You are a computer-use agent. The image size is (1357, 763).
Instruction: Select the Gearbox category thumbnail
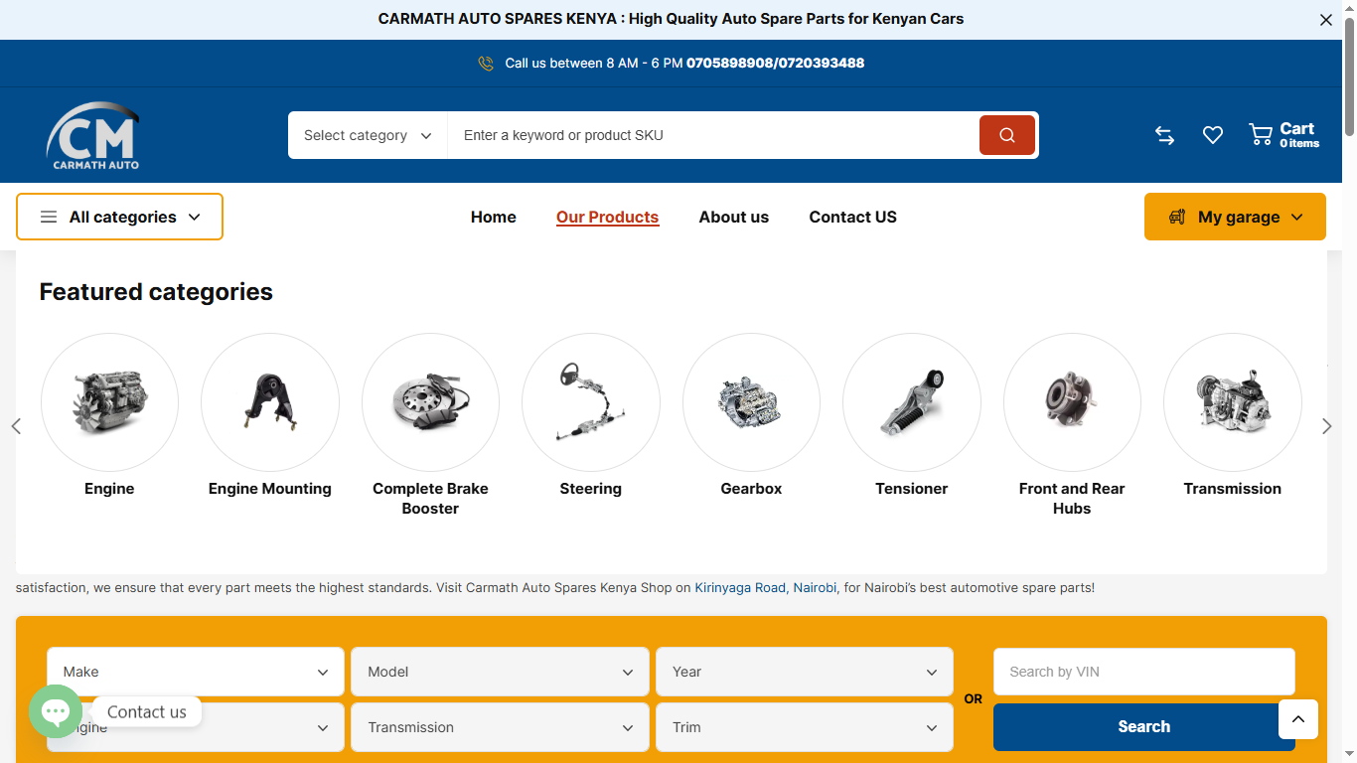coord(751,402)
